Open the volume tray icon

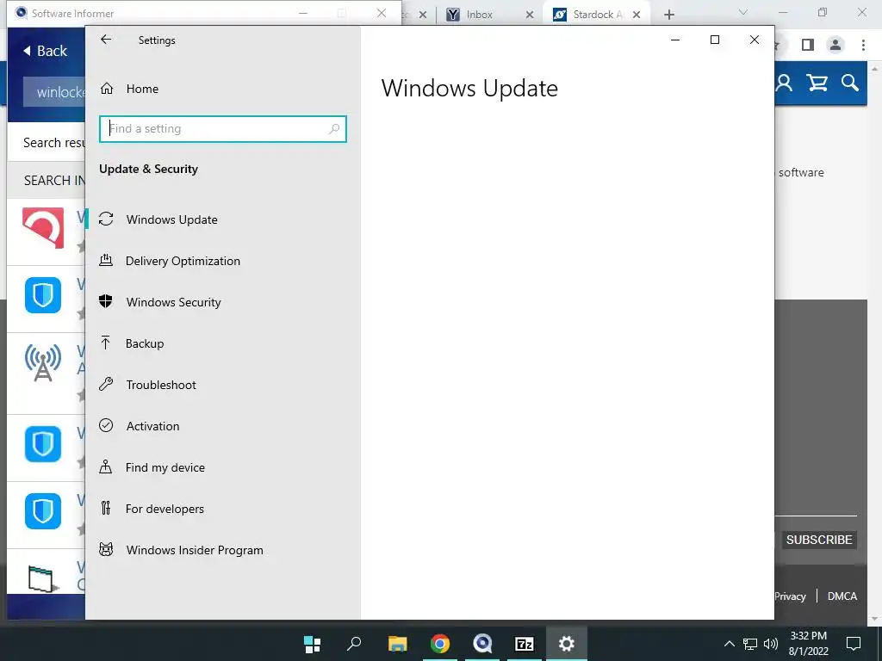point(771,644)
